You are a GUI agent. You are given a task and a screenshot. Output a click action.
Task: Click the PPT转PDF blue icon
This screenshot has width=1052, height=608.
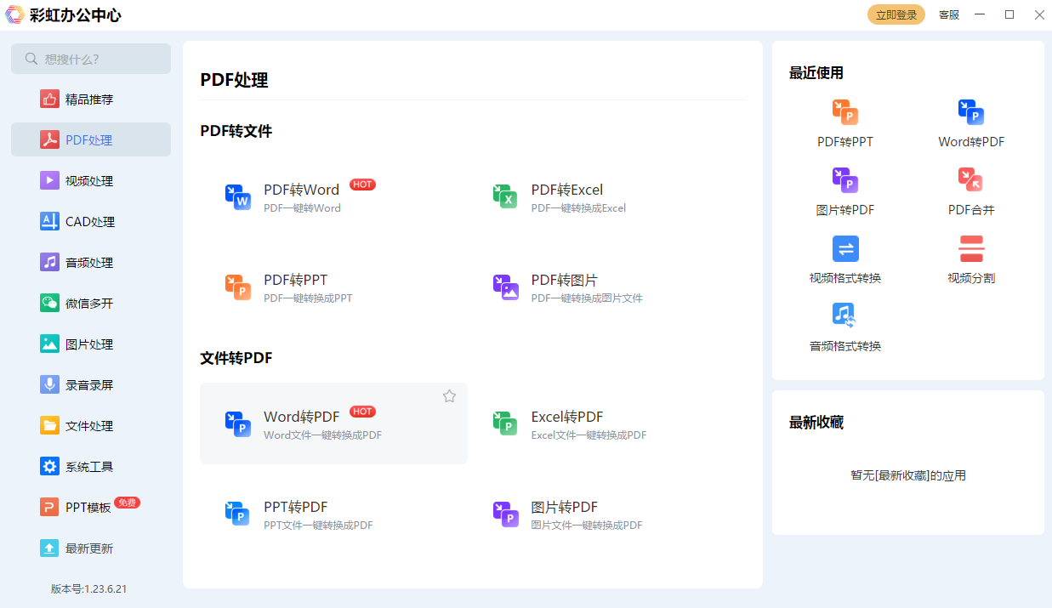click(x=238, y=514)
